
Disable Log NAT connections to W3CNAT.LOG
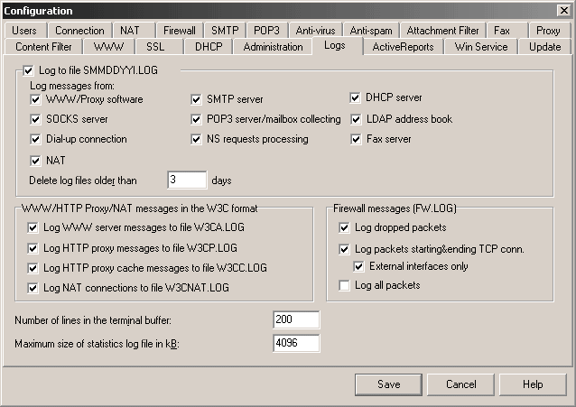tap(33, 288)
